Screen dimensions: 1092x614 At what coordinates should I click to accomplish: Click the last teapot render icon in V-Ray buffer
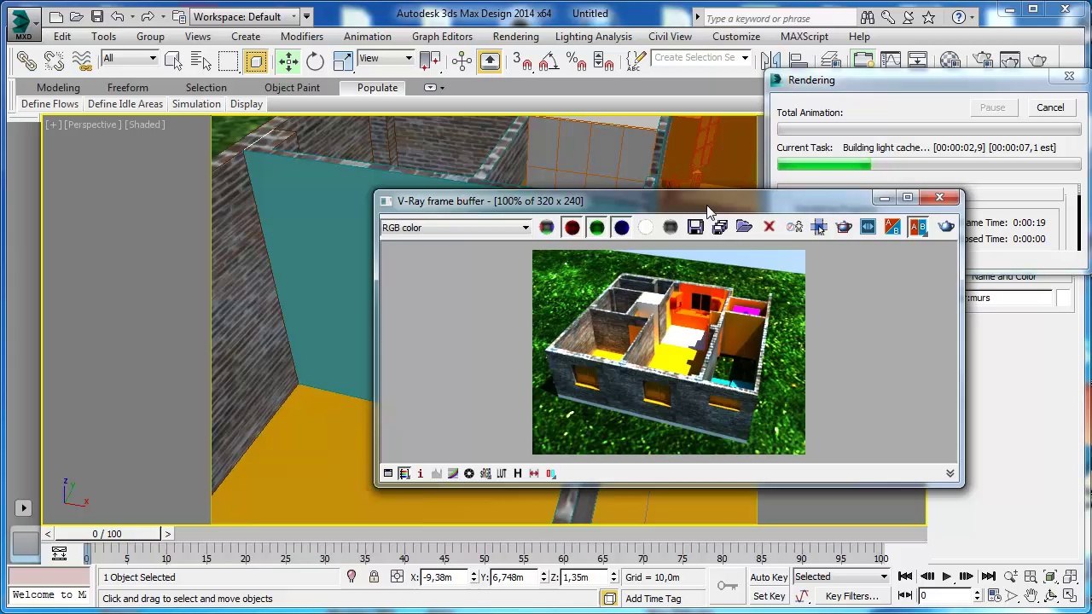coord(945,227)
